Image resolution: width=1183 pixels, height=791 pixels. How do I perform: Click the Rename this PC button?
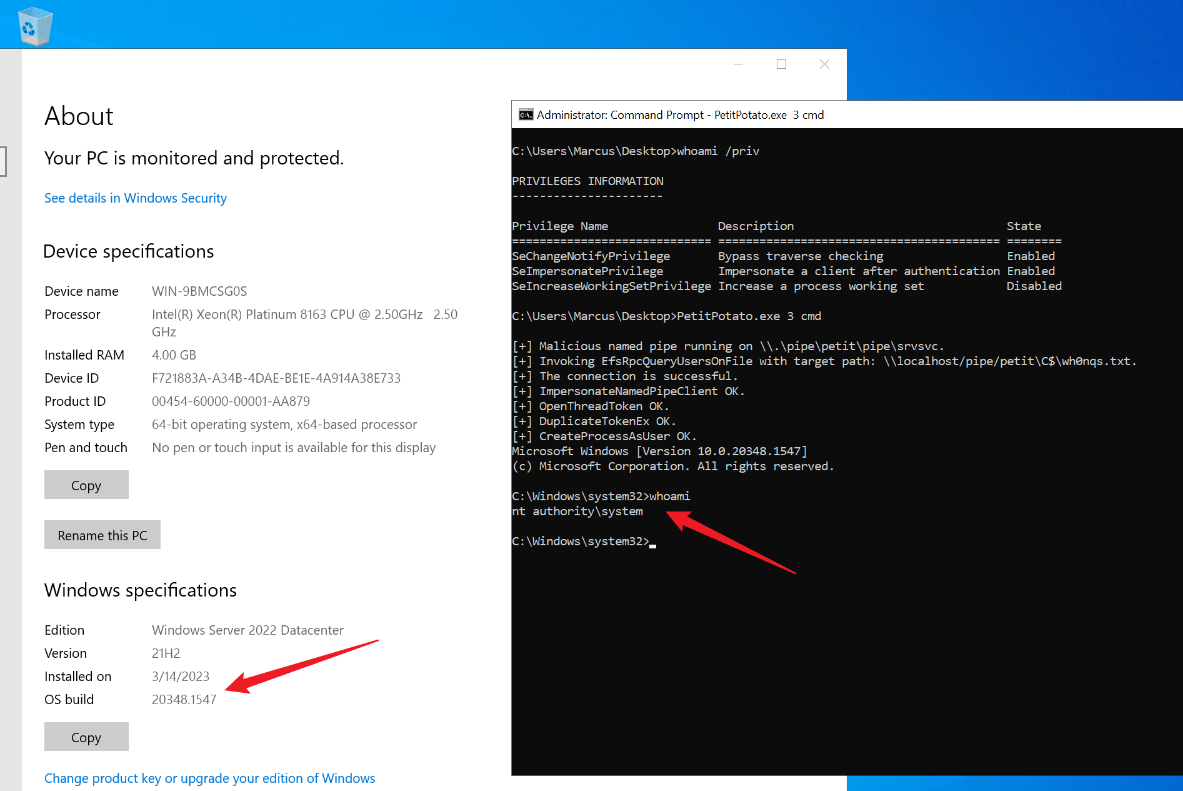[x=102, y=535]
